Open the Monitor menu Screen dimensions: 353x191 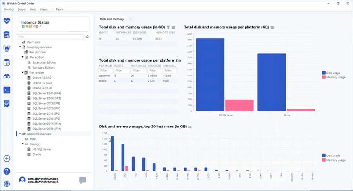pos(9,9)
